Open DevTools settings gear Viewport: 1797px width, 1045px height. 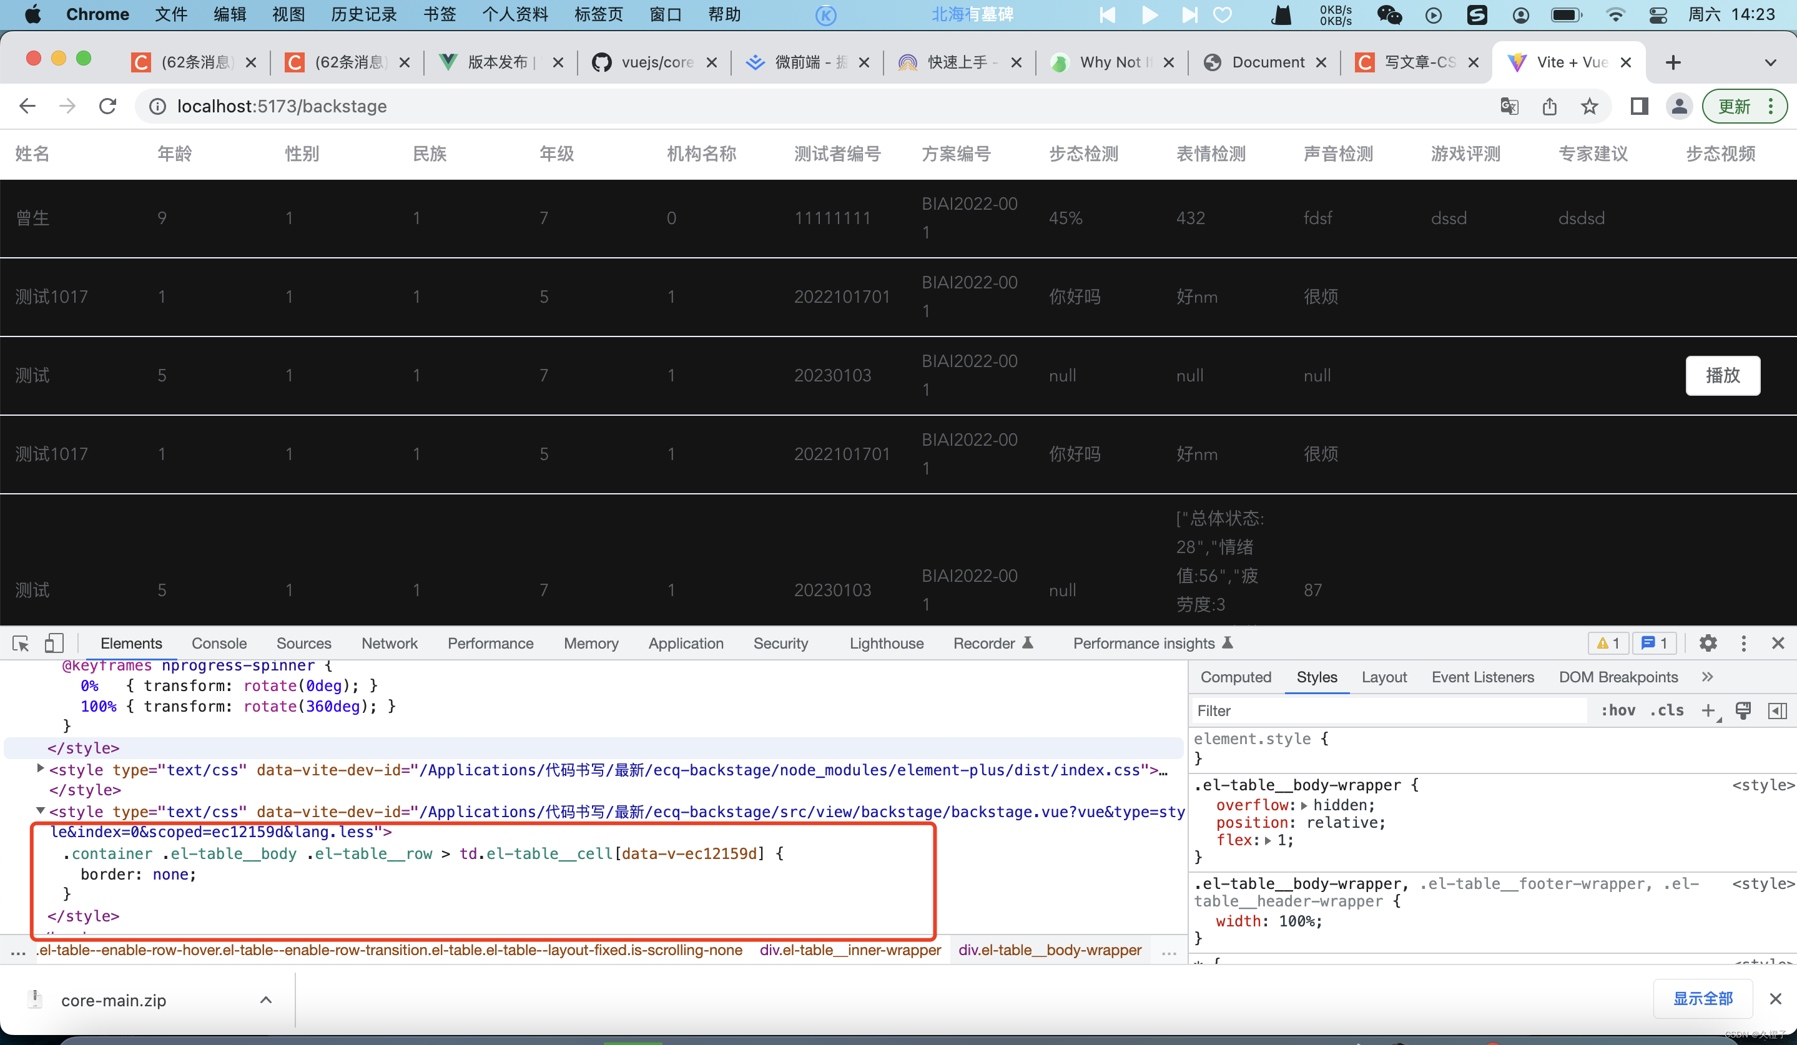pos(1708,644)
